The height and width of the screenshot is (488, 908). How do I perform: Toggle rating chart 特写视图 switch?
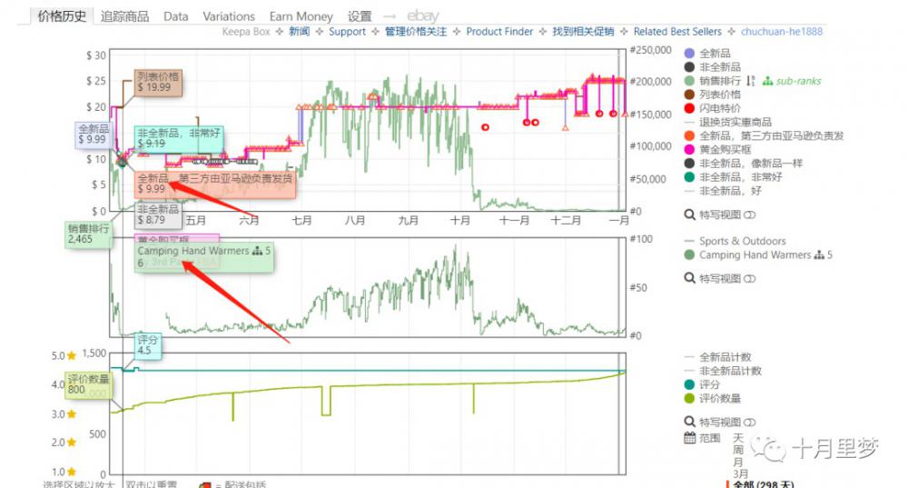[x=749, y=423]
